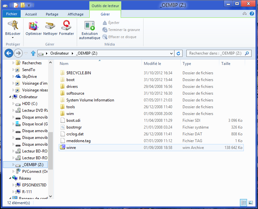Click the navigation pane scrollbar thumb
This screenshot has width=258, height=209.
[51, 151]
